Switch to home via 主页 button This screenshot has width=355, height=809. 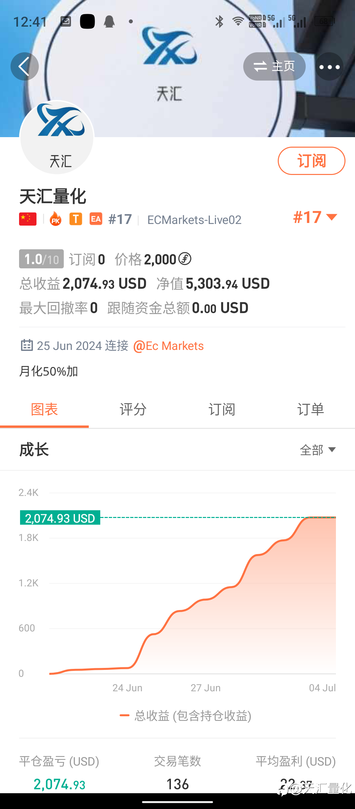pos(274,66)
